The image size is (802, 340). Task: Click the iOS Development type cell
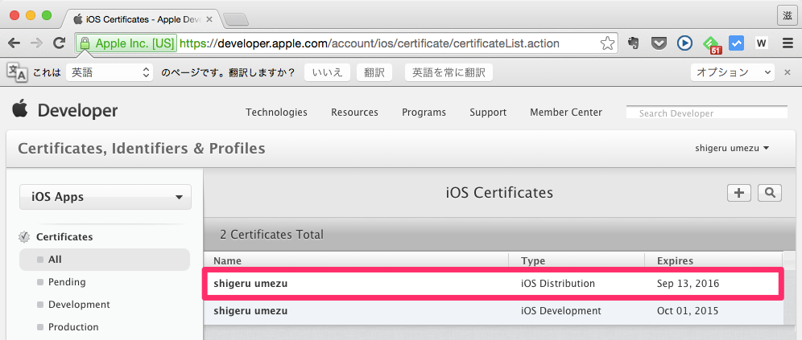561,310
